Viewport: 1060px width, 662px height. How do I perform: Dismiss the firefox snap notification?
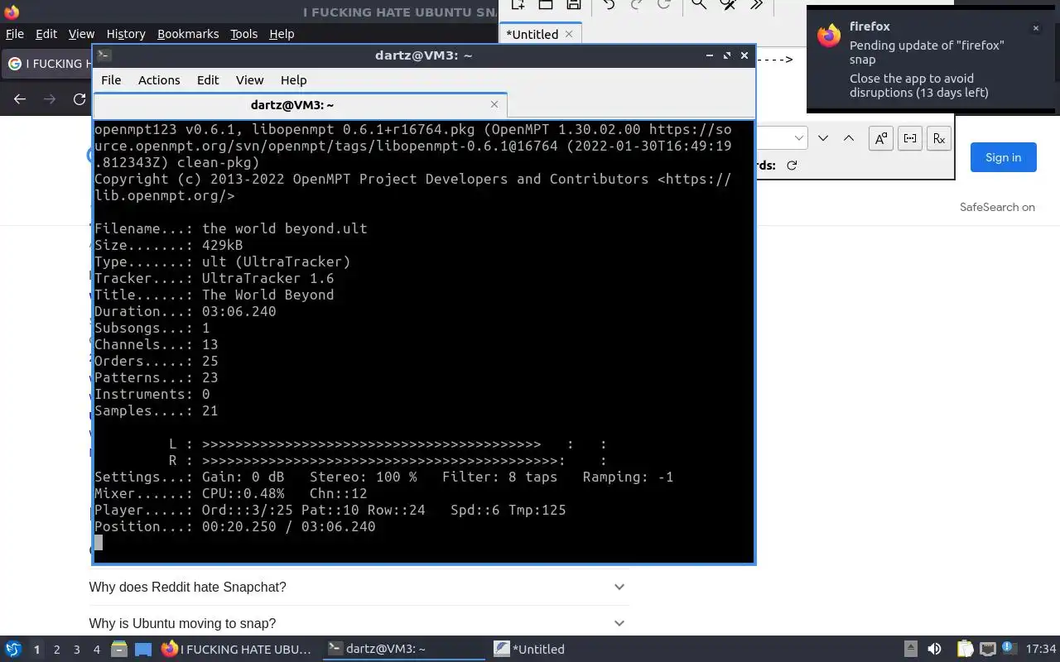1035,28
